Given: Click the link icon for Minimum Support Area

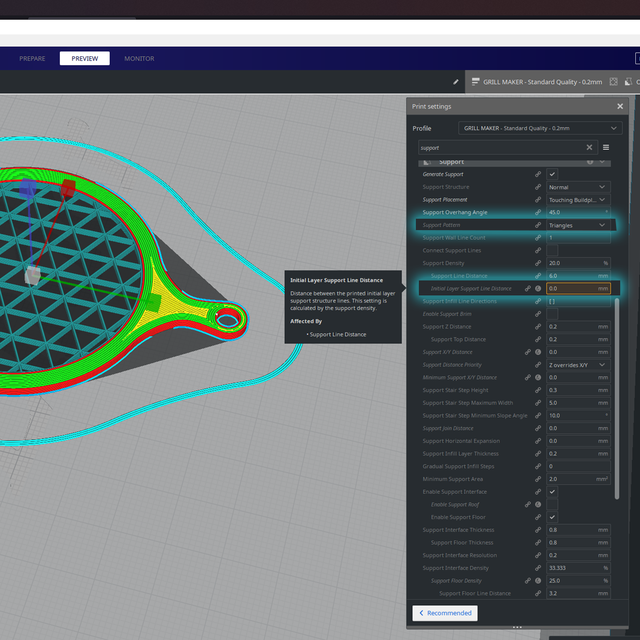Looking at the screenshot, I should [x=538, y=479].
